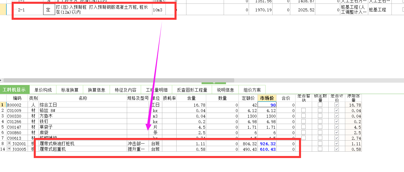Uncheck 是否计价 for 履带式起重机 row
This screenshot has height=172, width=404.
tap(337, 149)
